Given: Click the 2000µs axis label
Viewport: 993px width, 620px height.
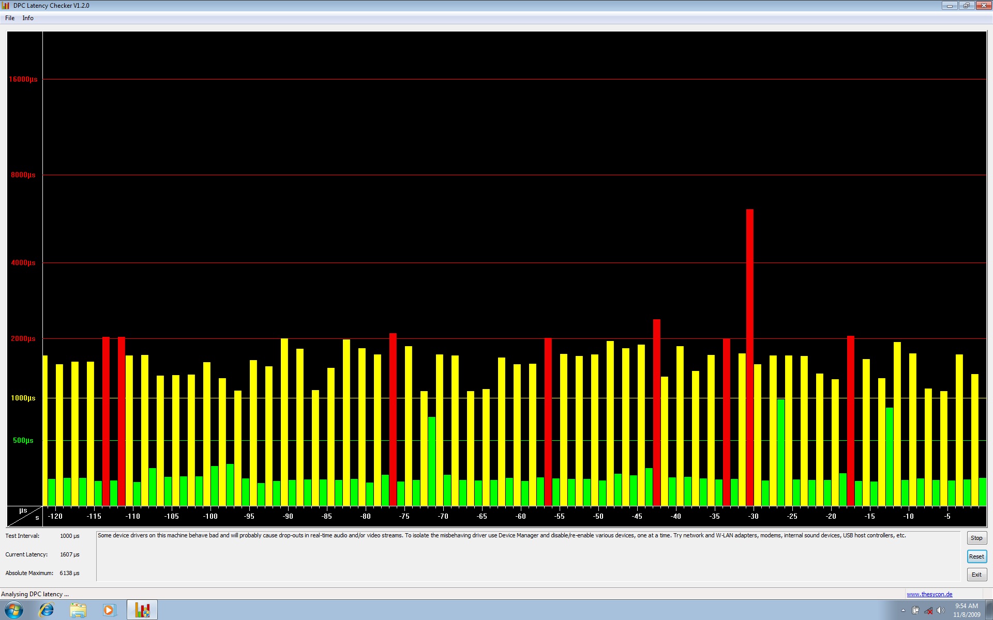Looking at the screenshot, I should tap(23, 338).
